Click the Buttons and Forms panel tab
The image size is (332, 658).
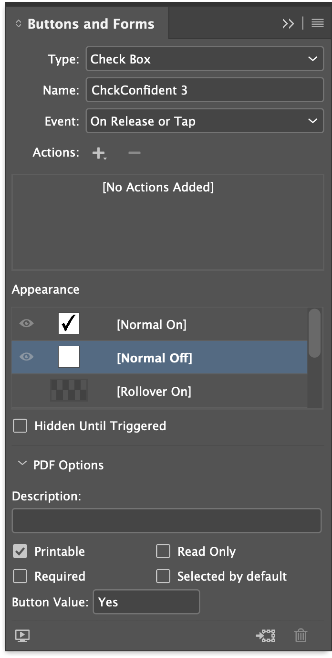[x=90, y=23]
